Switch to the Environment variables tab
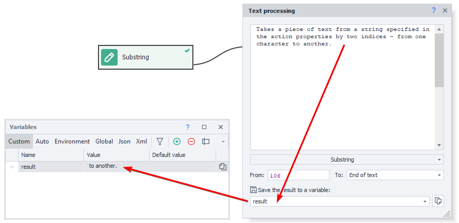This screenshot has width=459, height=223. pos(72,141)
